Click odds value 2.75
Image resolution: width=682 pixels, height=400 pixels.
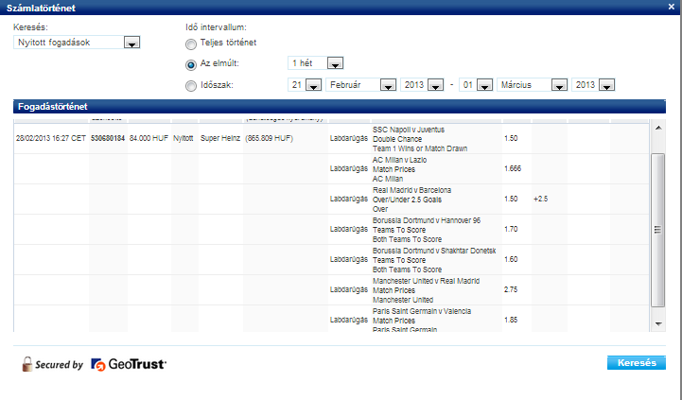point(511,289)
